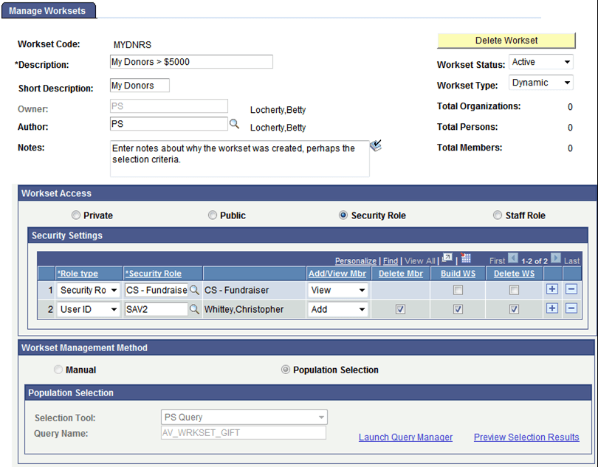The image size is (598, 467).
Task: Add a new row with the plus icon
Action: [x=552, y=289]
